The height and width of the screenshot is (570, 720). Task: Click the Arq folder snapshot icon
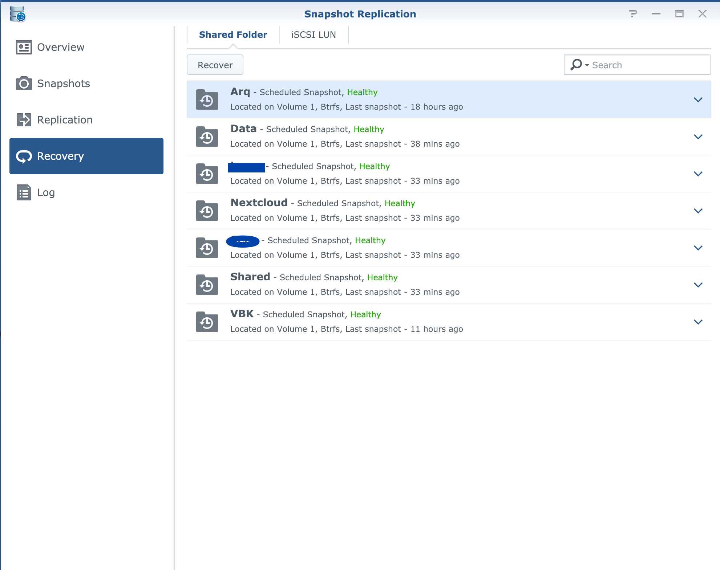coord(207,99)
